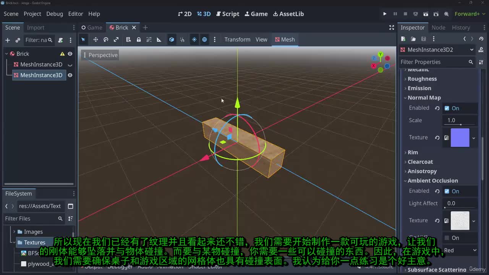Image resolution: width=489 pixels, height=275 pixels.
Task: Open the AssetLib workspace
Action: (288, 14)
